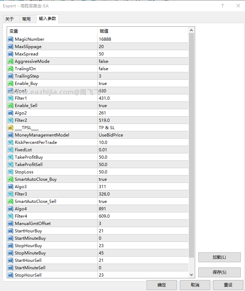Click the ___TPSL___ string type icon
Screen dimensions: 245x291
click(11, 128)
